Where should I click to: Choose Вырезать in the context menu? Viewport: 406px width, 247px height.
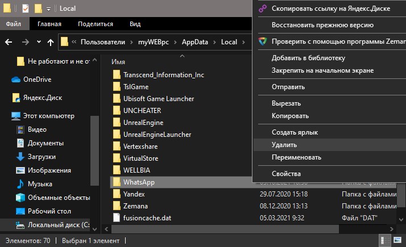[x=329, y=103]
